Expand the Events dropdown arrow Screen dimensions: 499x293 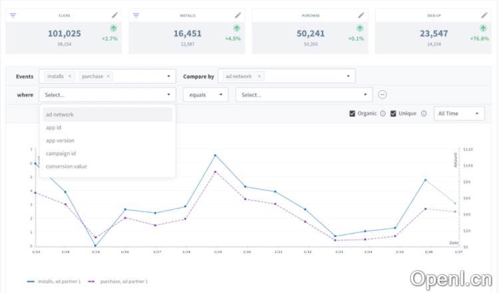pyautogui.click(x=168, y=77)
